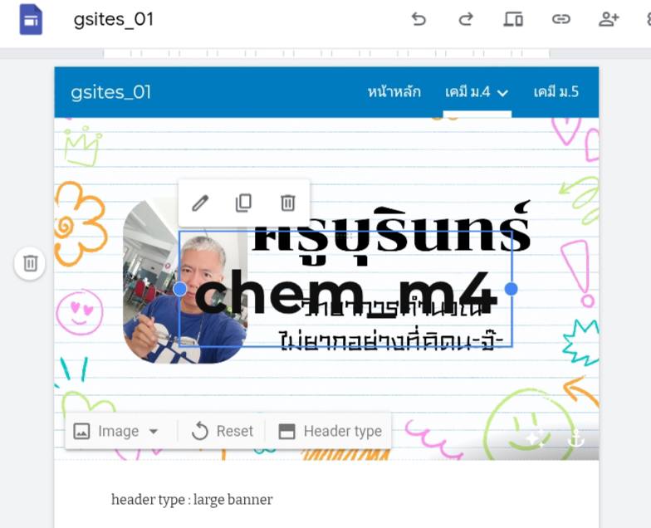The height and width of the screenshot is (528, 651).
Task: Select the right resize handle of the text box
Action: pos(512,289)
